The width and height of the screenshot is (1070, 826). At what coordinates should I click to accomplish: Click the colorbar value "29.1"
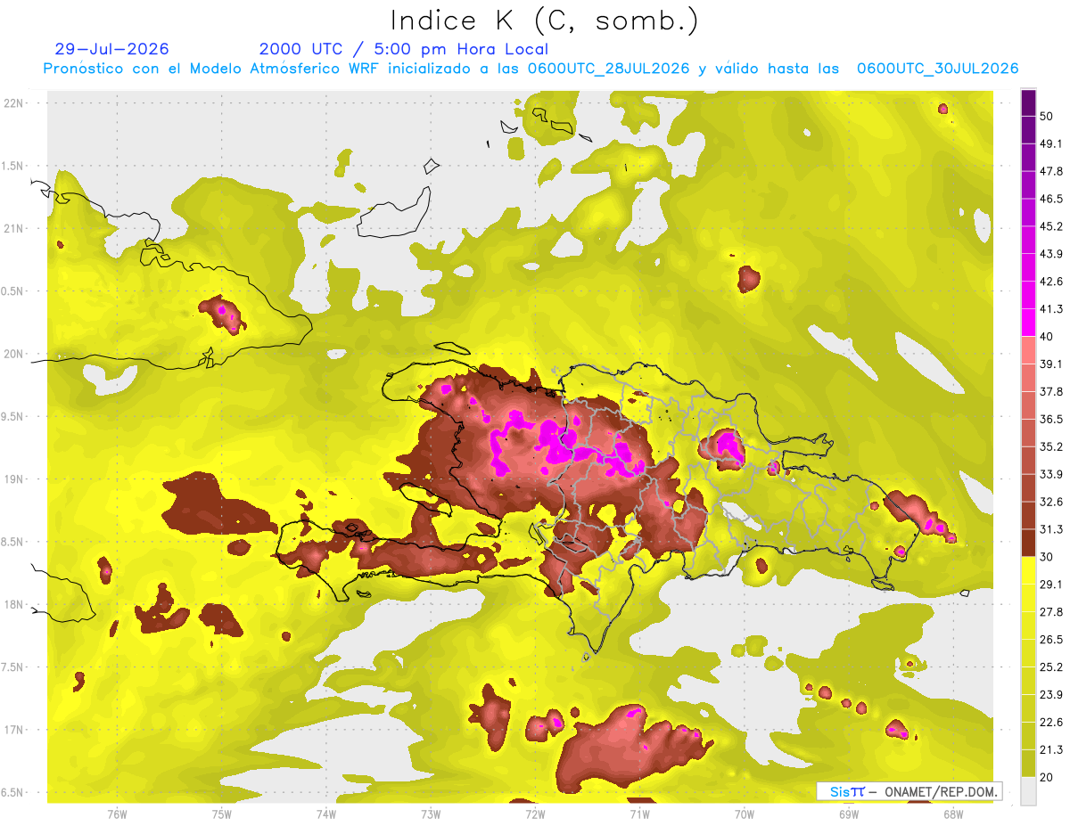click(x=1051, y=584)
